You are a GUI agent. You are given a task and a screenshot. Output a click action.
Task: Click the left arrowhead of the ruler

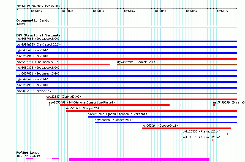(x=17, y=9)
